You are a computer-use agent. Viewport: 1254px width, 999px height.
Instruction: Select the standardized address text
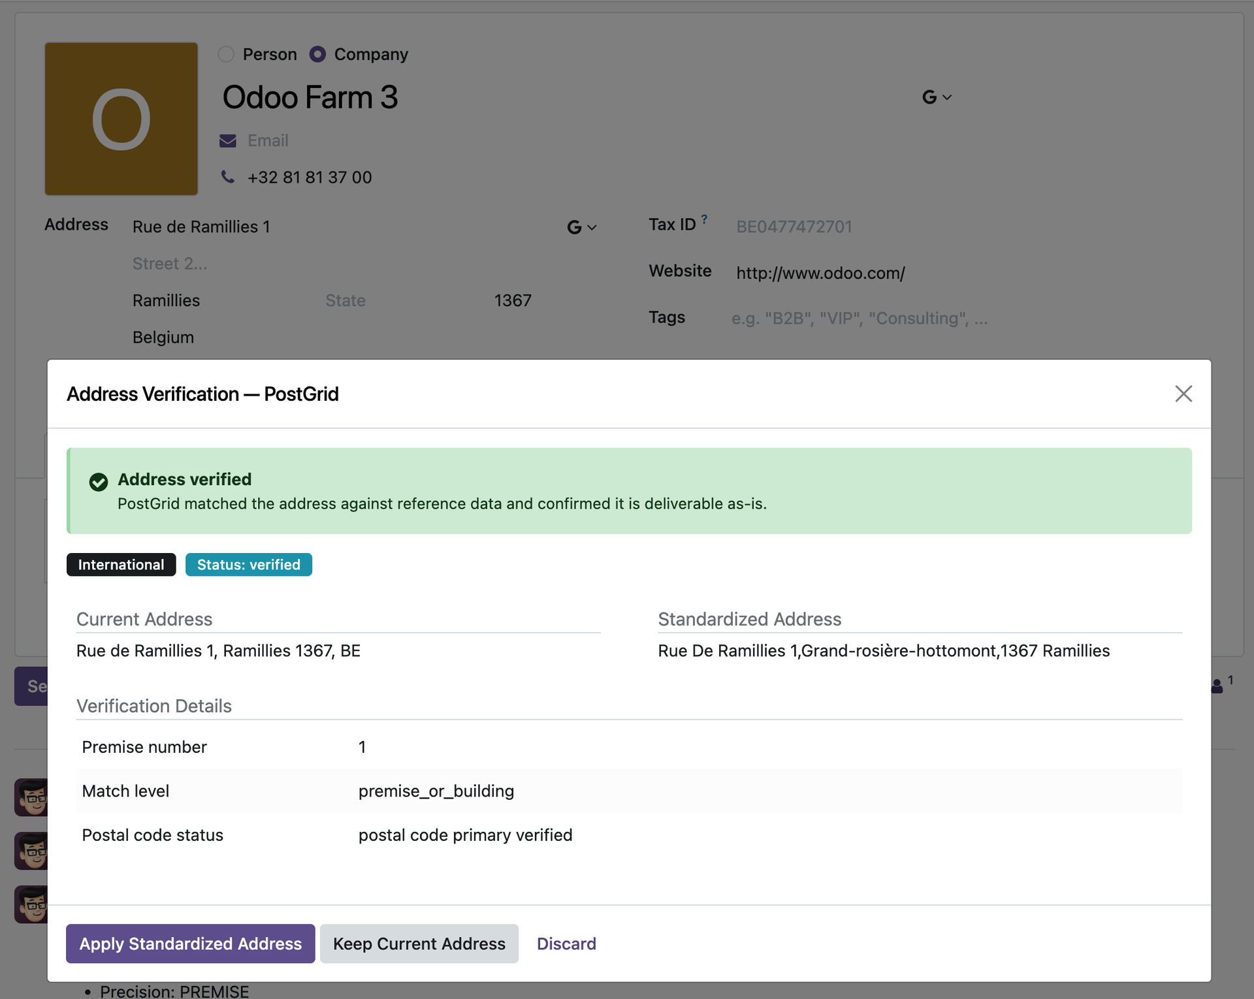(884, 651)
